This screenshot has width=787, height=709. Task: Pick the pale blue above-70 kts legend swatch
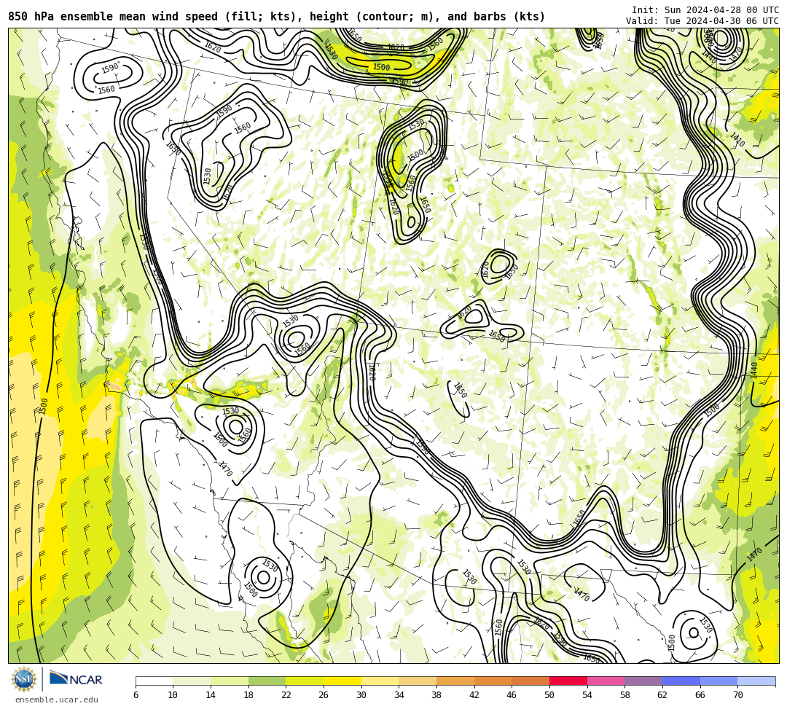click(756, 681)
